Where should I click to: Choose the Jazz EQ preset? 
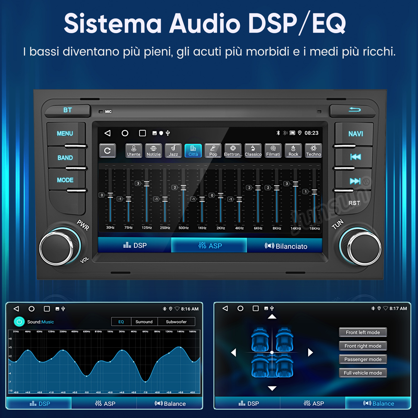(x=173, y=151)
